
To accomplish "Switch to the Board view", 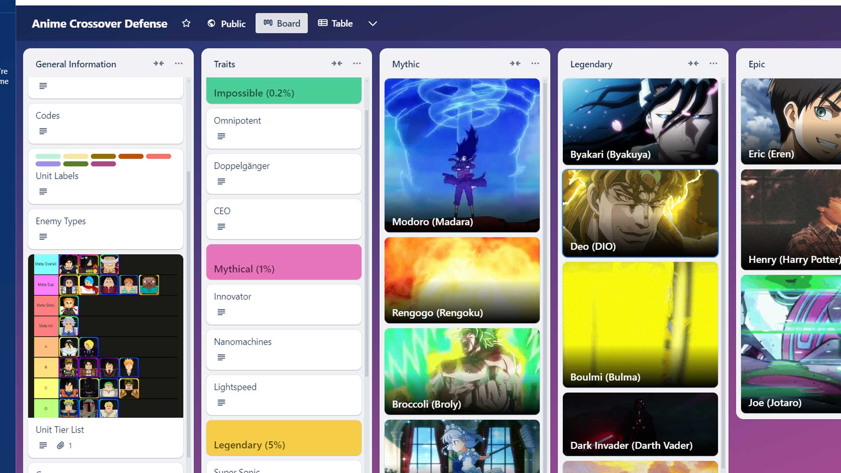I will (x=282, y=23).
